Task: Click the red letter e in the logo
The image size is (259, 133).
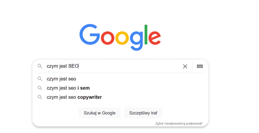Action: [155, 38]
